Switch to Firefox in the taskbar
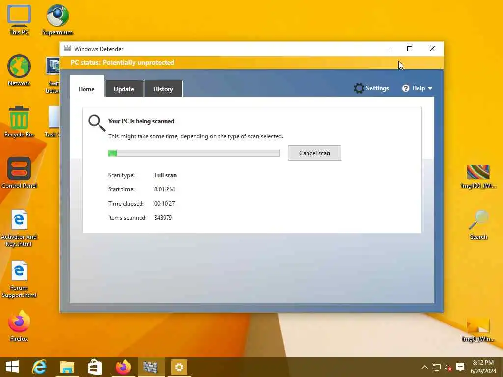Image resolution: width=503 pixels, height=377 pixels. [x=123, y=367]
